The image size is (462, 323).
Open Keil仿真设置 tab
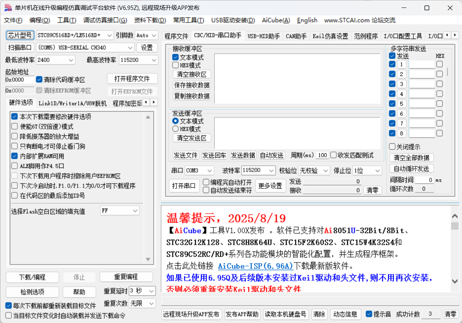point(330,36)
